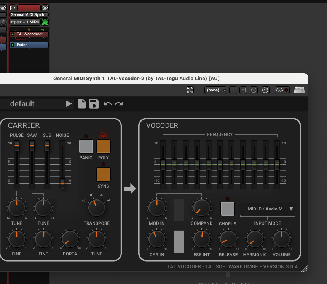
Task: Click the window resize grip corner
Action: [305, 268]
